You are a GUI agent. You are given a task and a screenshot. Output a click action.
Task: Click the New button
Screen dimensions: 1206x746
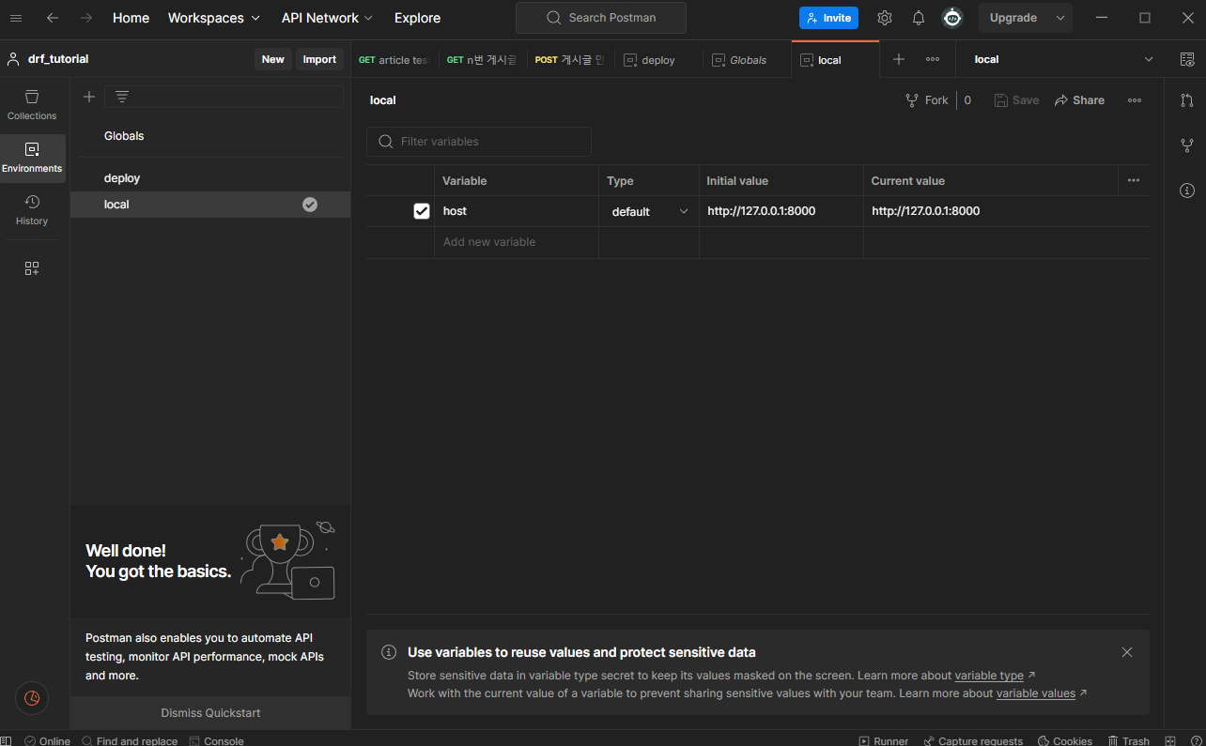point(273,59)
